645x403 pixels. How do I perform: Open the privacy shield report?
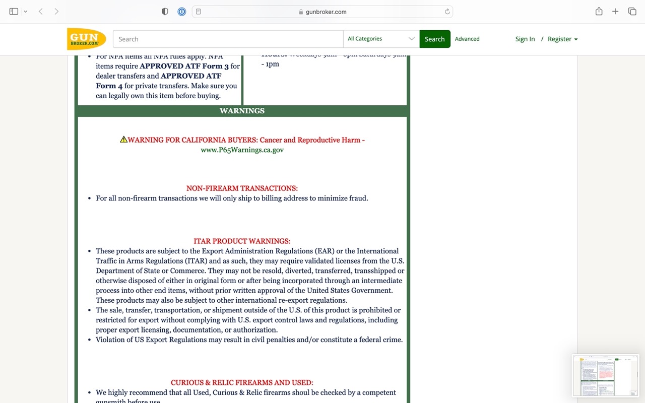click(x=165, y=12)
